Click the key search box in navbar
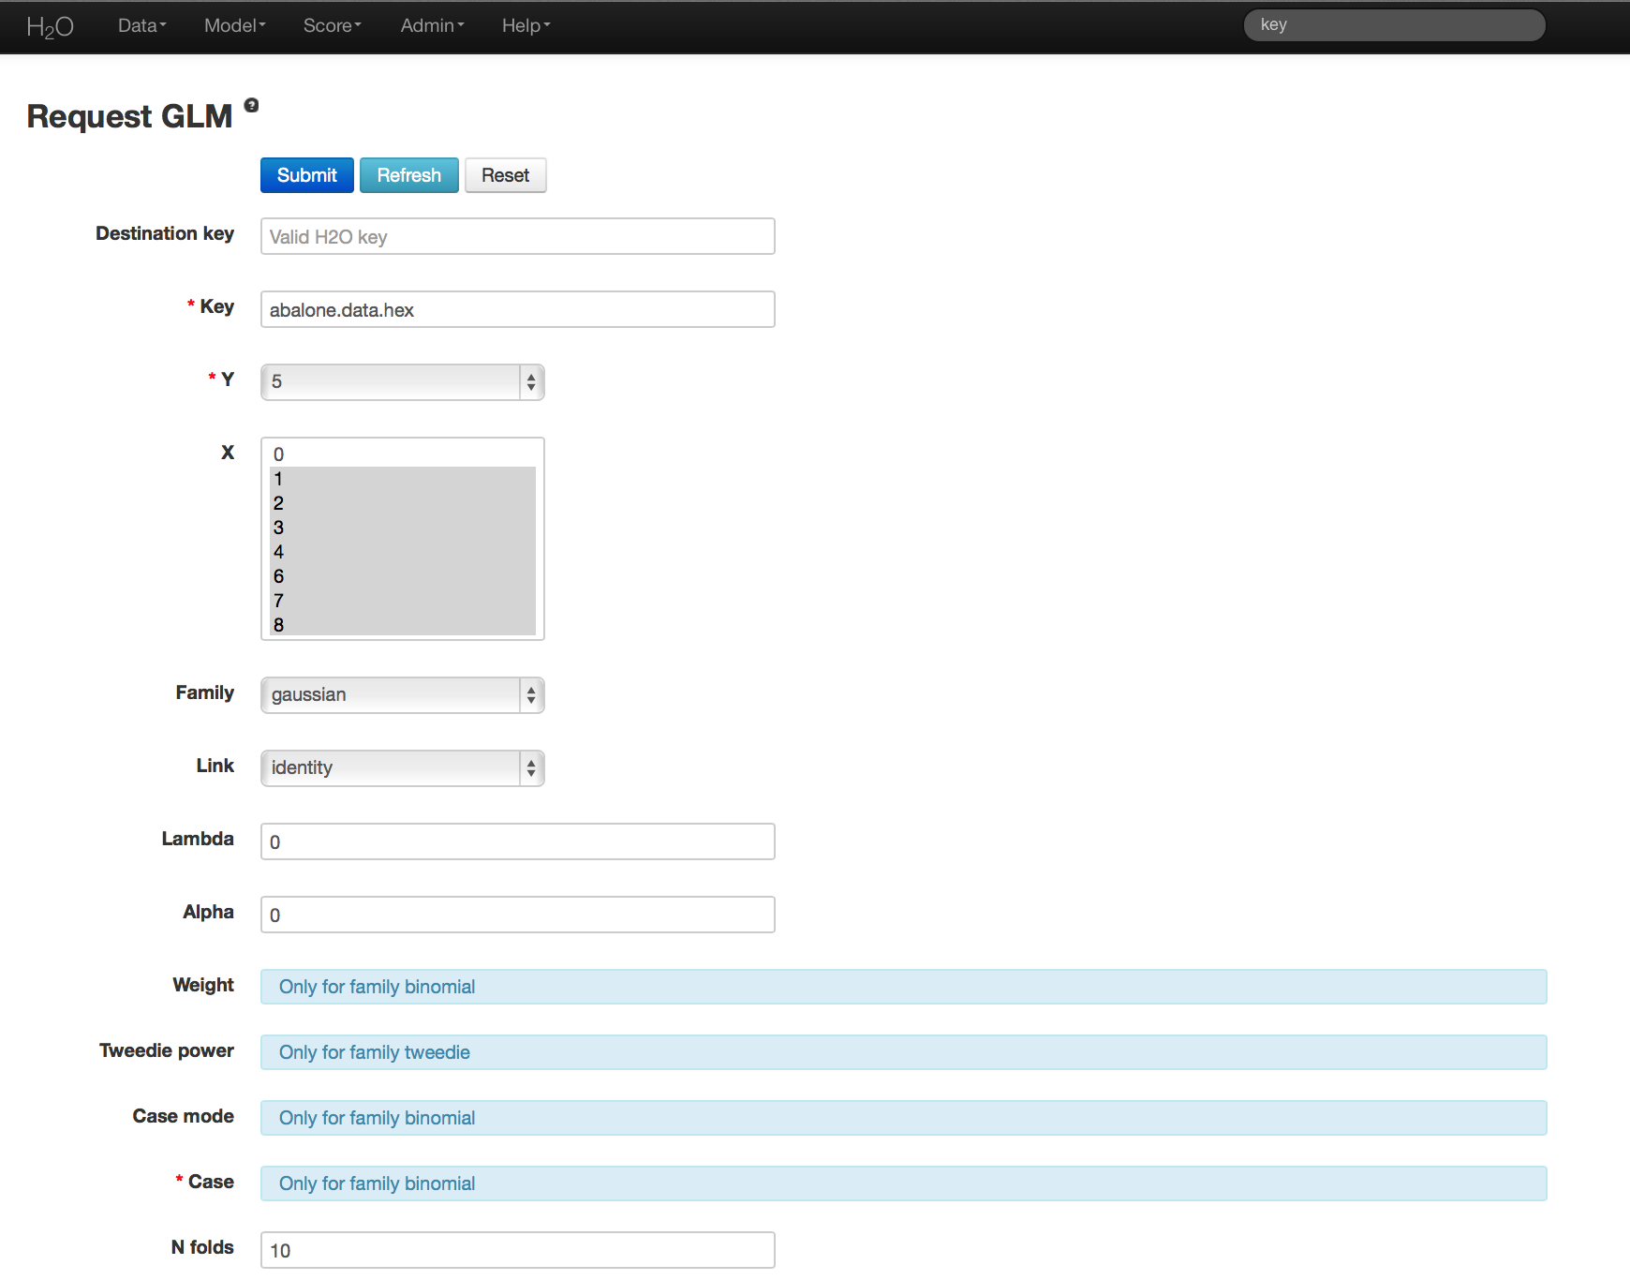This screenshot has width=1630, height=1280. [x=1394, y=25]
